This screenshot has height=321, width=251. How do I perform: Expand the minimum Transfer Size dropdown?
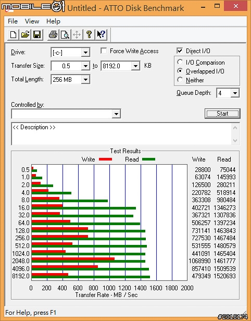click(85, 66)
